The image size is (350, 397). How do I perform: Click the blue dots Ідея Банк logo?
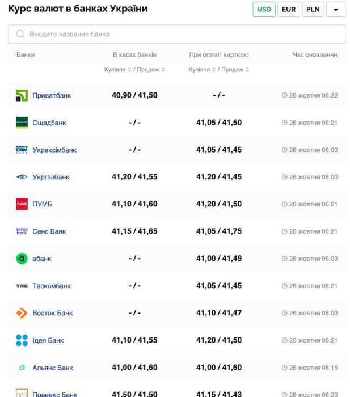(22, 340)
